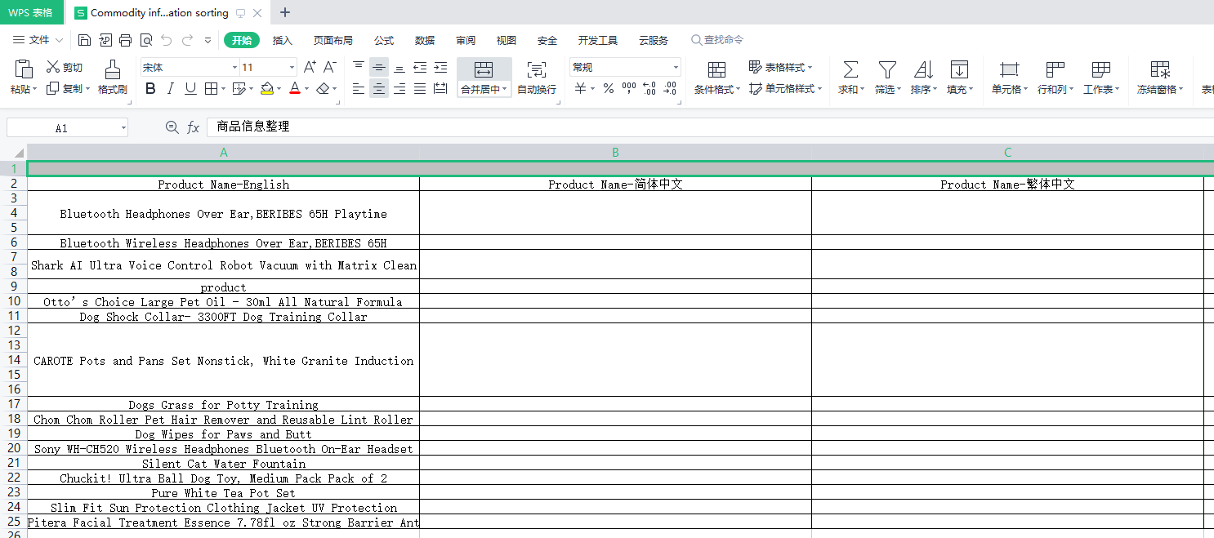Click the Cut (剪切) scissors button
Screen dimensions: 1214x538
click(64, 67)
